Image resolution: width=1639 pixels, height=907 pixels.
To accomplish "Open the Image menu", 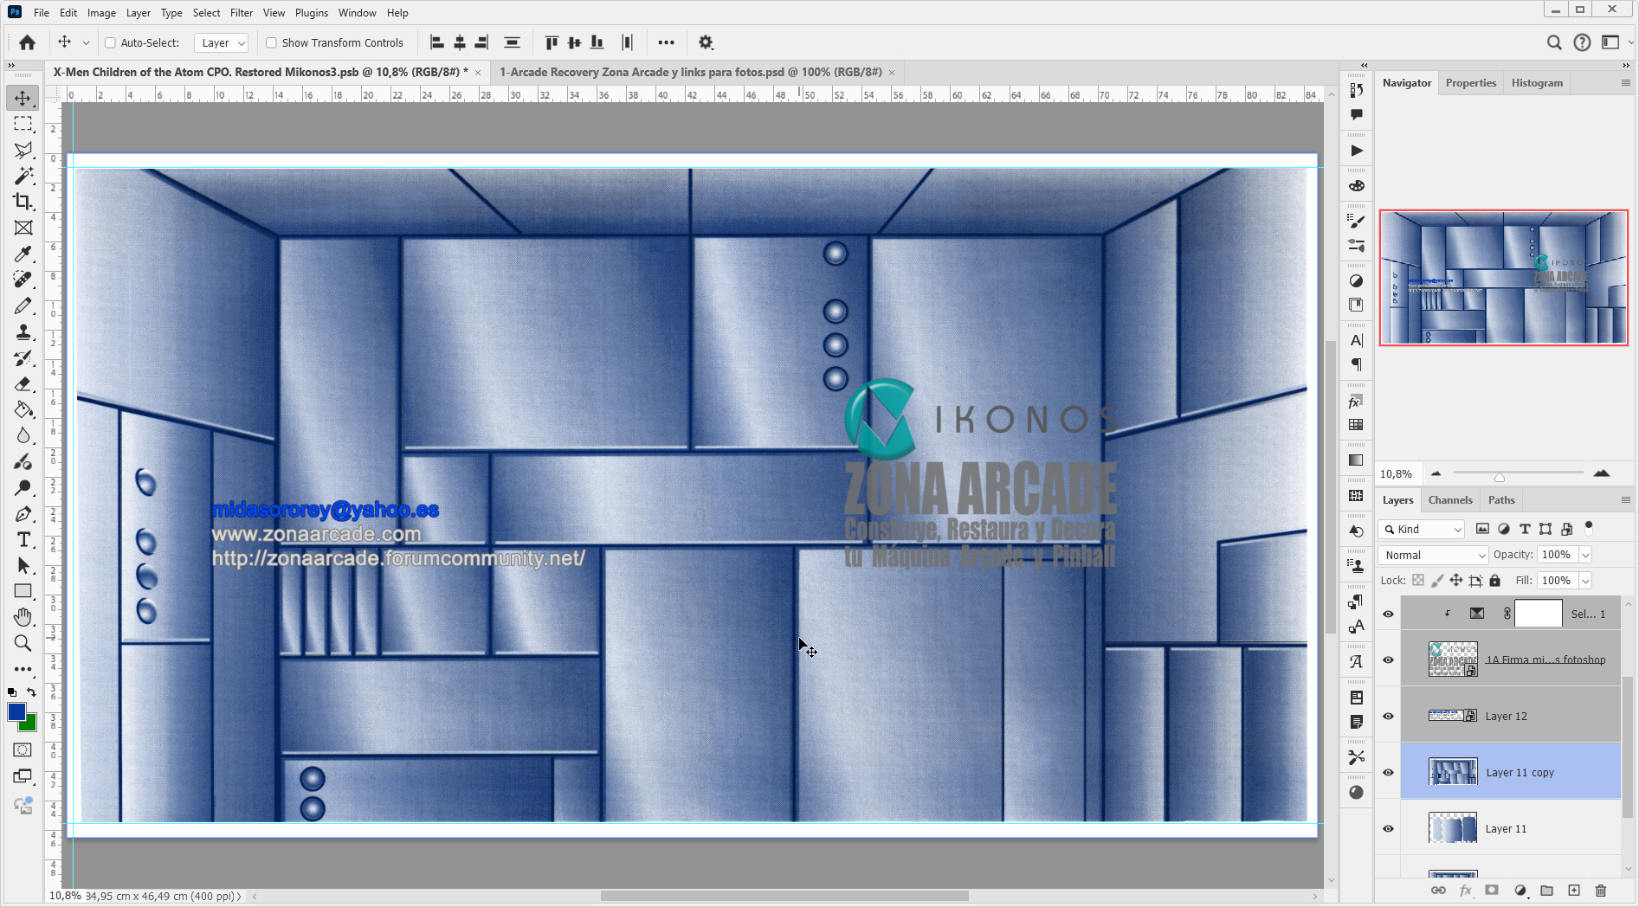I will click(x=101, y=13).
